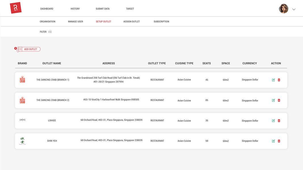Open the Submit Data menu
Screen dimensions: 303x170
[x=103, y=9]
